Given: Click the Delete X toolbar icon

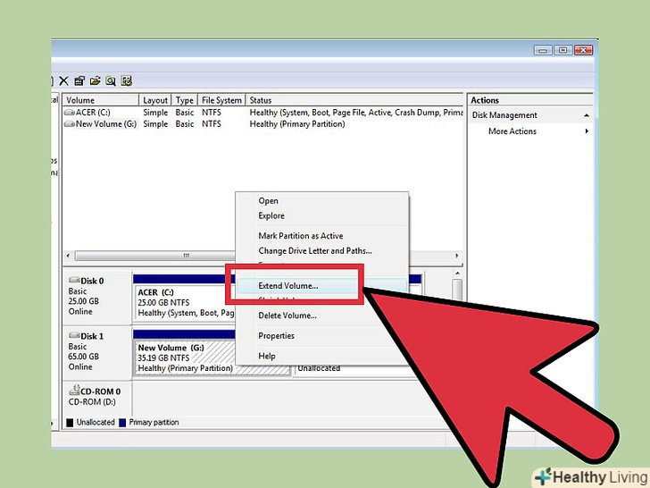Looking at the screenshot, I should pos(63,80).
